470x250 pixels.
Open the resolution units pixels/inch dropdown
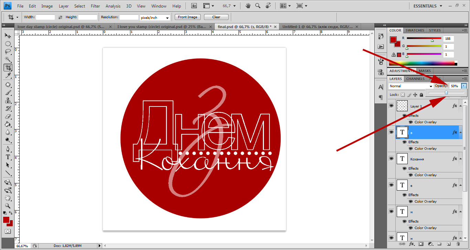(x=155, y=18)
